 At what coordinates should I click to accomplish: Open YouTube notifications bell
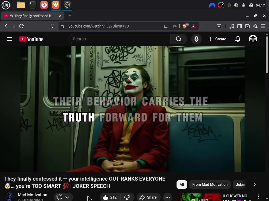click(238, 39)
